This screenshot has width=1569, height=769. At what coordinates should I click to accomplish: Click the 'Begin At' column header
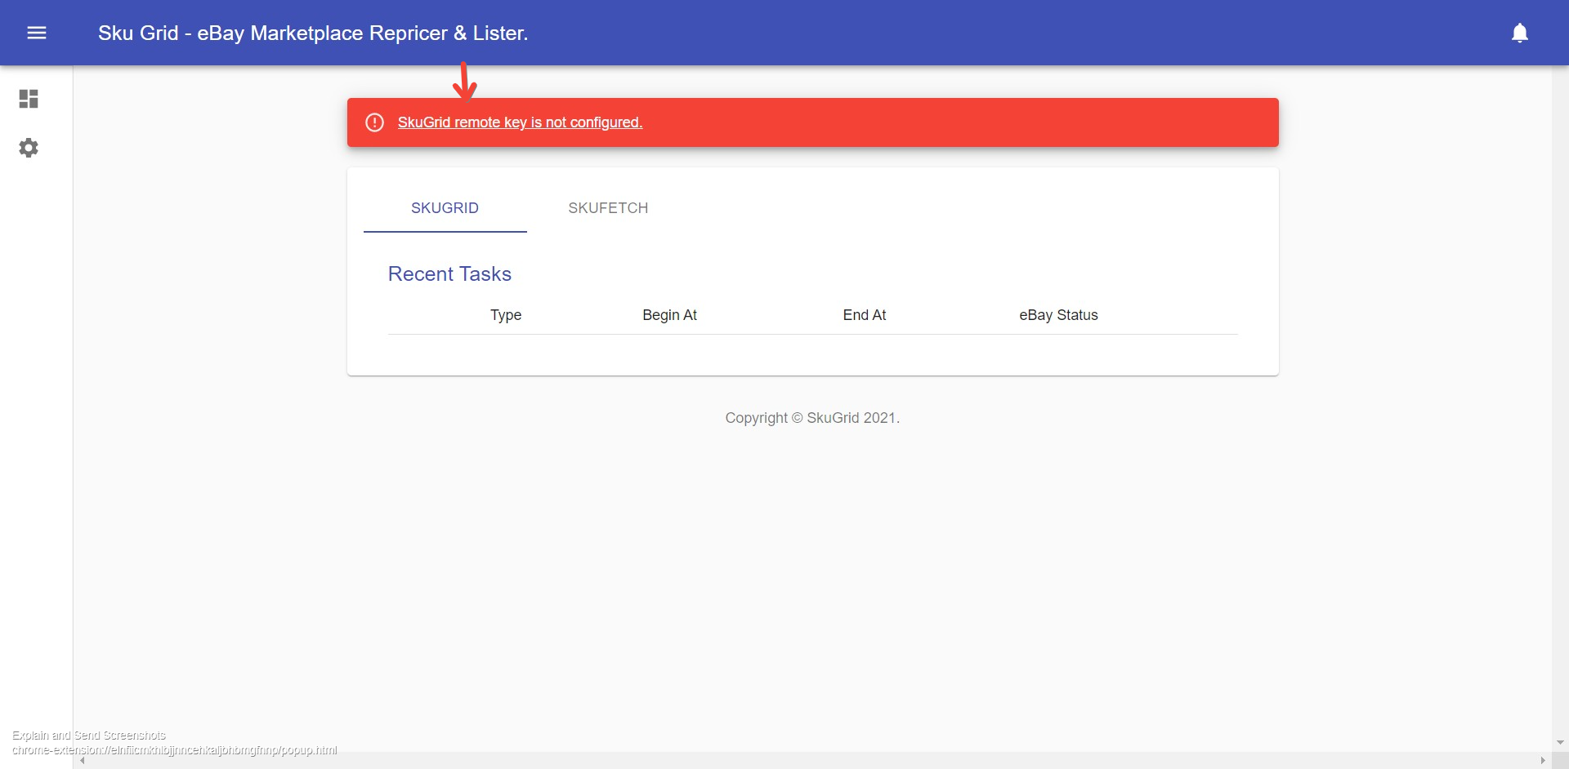click(x=669, y=315)
